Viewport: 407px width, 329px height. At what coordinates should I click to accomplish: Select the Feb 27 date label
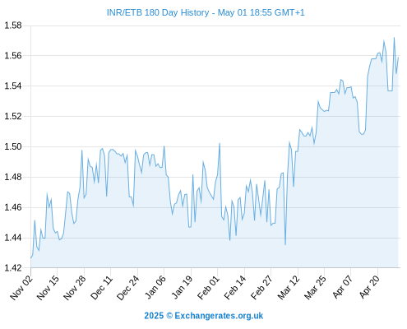point(261,288)
